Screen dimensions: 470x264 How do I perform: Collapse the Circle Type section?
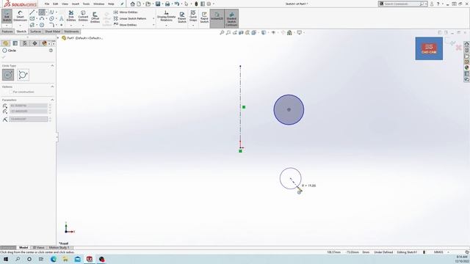52,65
